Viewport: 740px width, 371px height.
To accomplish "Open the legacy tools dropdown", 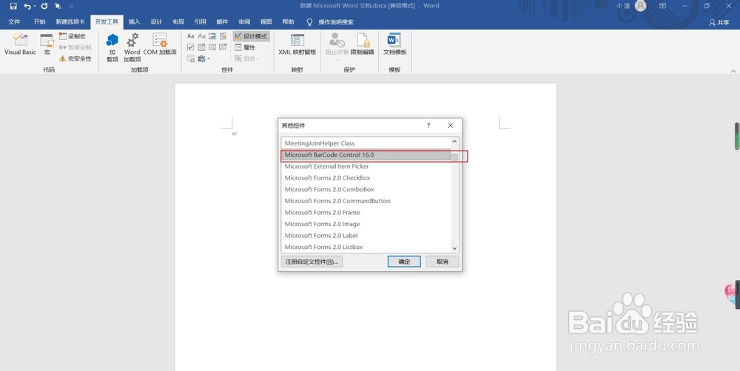I will 204,58.
